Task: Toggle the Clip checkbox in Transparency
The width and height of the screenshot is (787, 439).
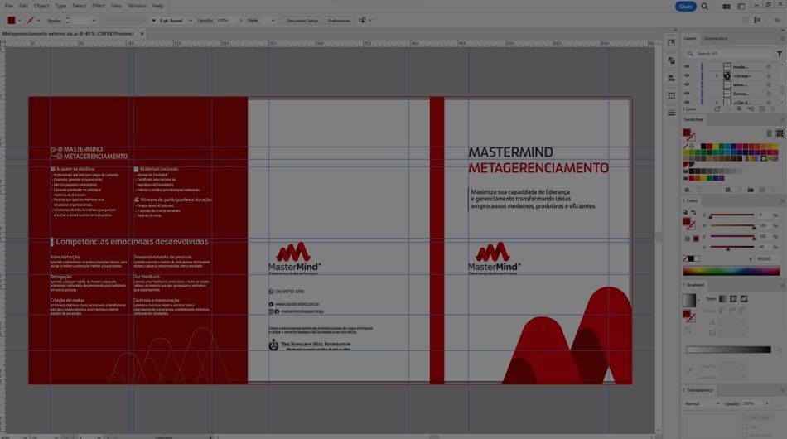Action: click(746, 427)
